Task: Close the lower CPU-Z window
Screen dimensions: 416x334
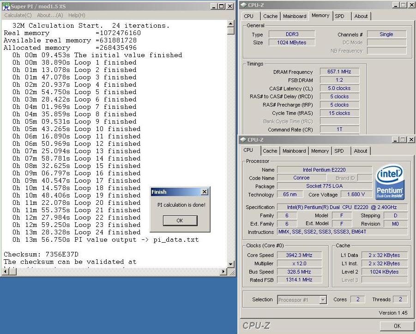Action: (x=411, y=140)
